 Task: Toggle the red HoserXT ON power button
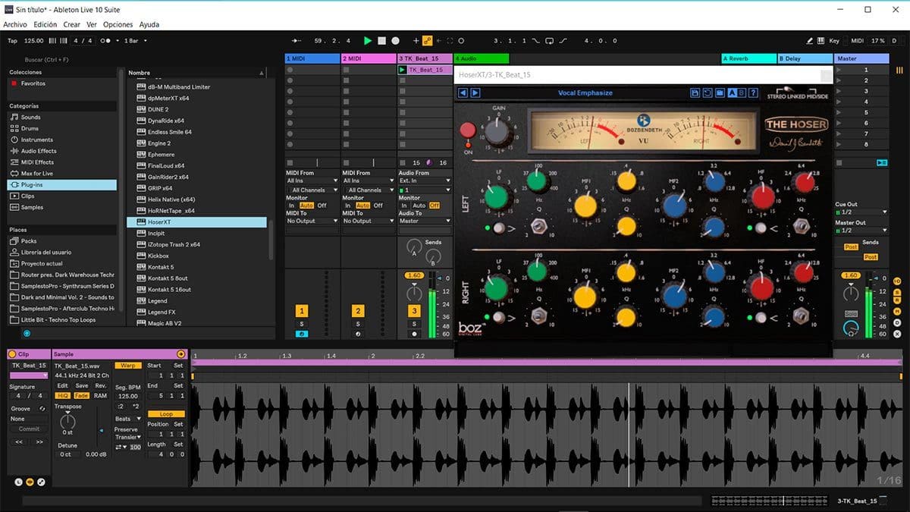pyautogui.click(x=467, y=129)
